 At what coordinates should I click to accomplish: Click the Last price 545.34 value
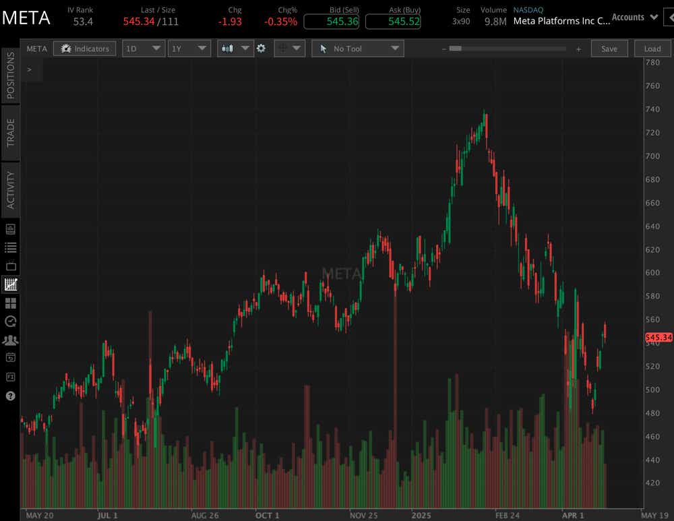tap(139, 22)
